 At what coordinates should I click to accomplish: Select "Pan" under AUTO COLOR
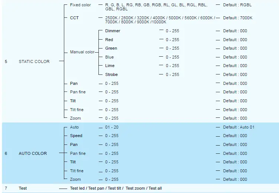pos(74,144)
